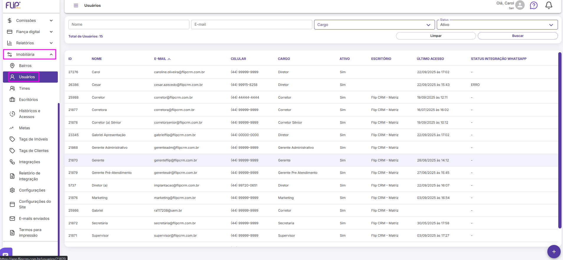Sort by the NOME column header
Viewport: 563px width, 260px height.
pyautogui.click(x=97, y=59)
